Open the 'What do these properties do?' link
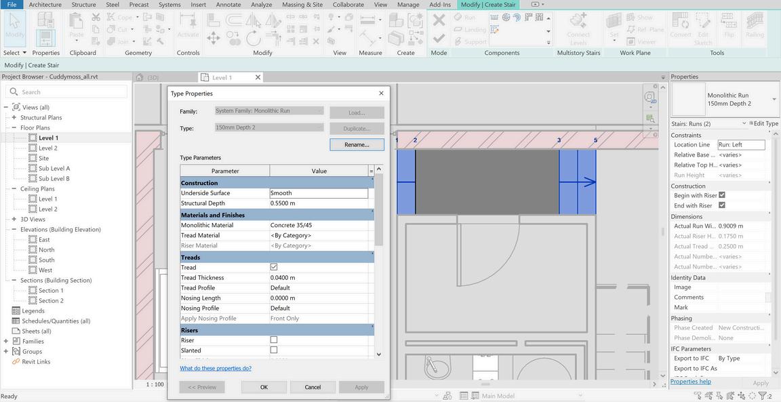Screen dimensions: 781x402 click(216, 368)
